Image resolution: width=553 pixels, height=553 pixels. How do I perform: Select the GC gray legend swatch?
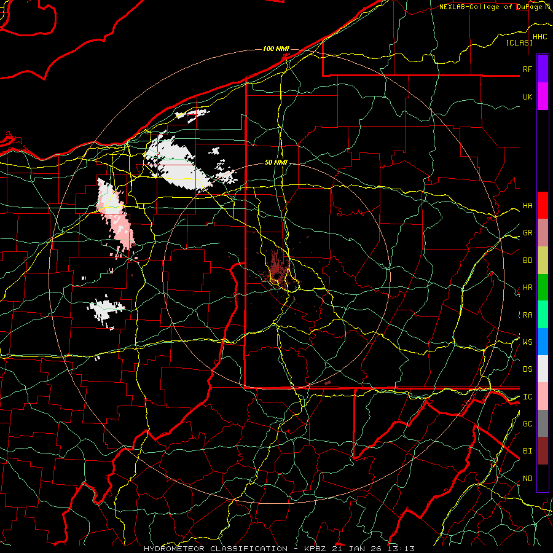[543, 423]
